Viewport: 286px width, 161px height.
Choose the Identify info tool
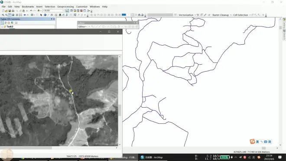(x=45, y=15)
